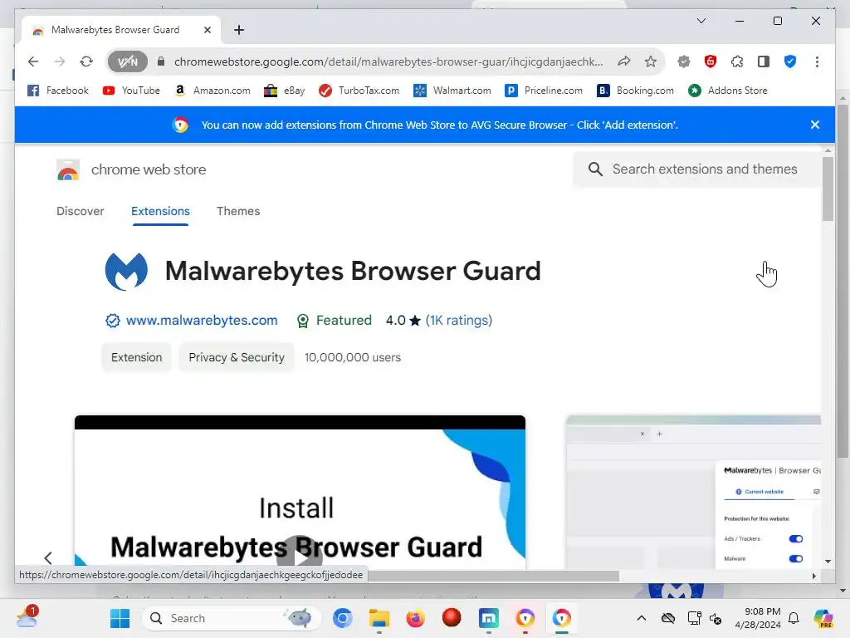This screenshot has height=638, width=850.
Task: Click the horizontal scrollbar at bottom
Action: coord(493,577)
